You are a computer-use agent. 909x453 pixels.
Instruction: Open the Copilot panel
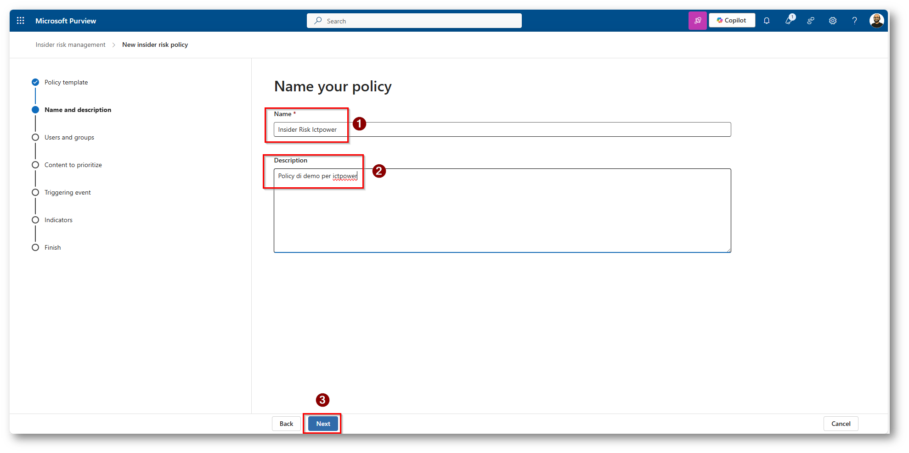click(x=732, y=20)
